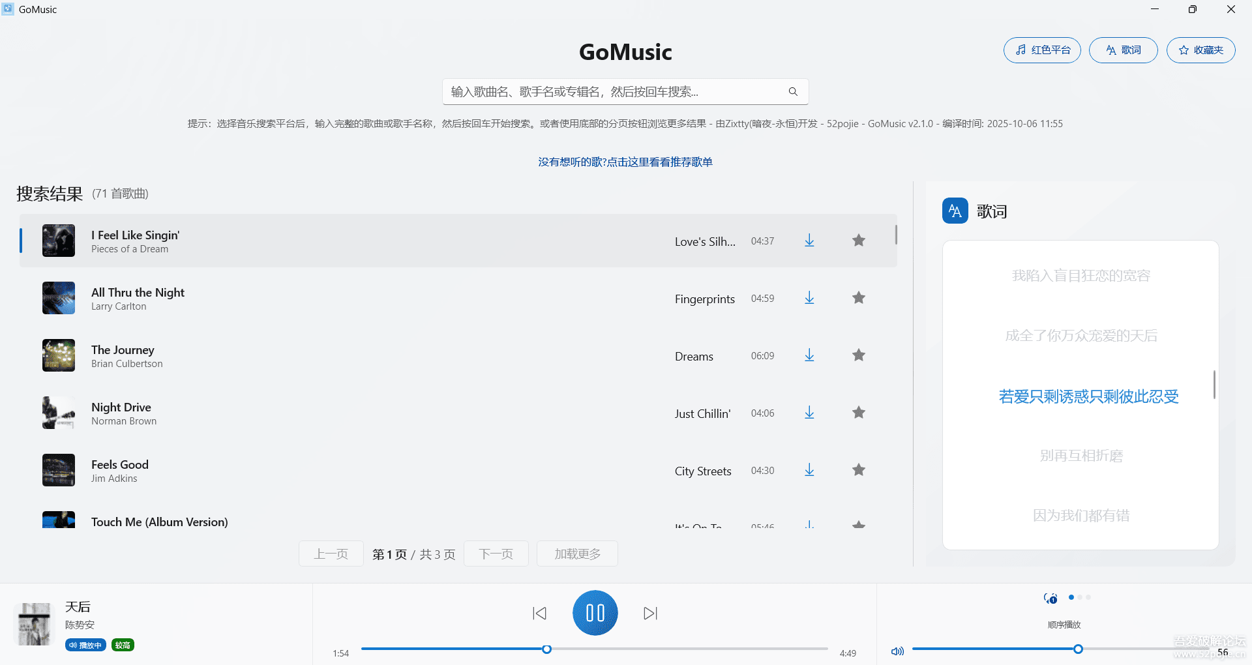Download Feels Good by Jim Adkins
The image size is (1252, 665).
[x=809, y=470]
